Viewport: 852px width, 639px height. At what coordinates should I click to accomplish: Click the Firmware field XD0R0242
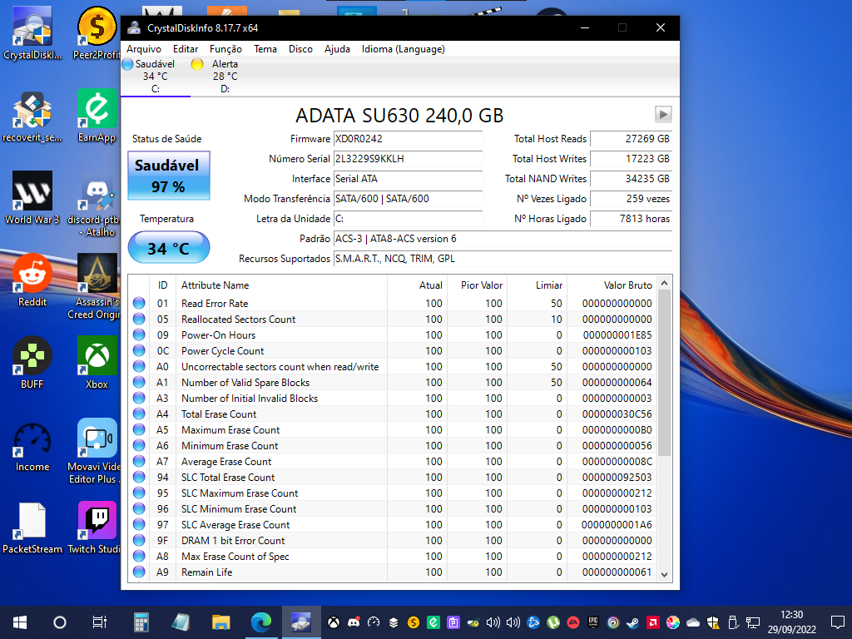(x=408, y=139)
